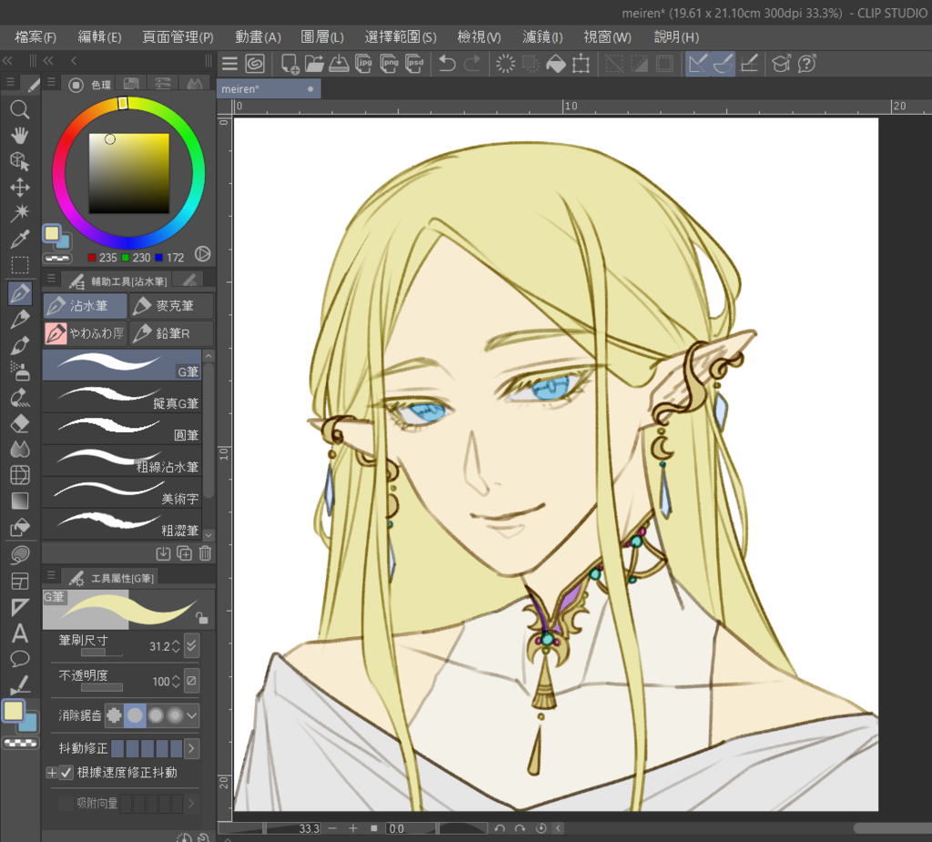
Task: Select the Airbrush tool
Action: pos(20,371)
